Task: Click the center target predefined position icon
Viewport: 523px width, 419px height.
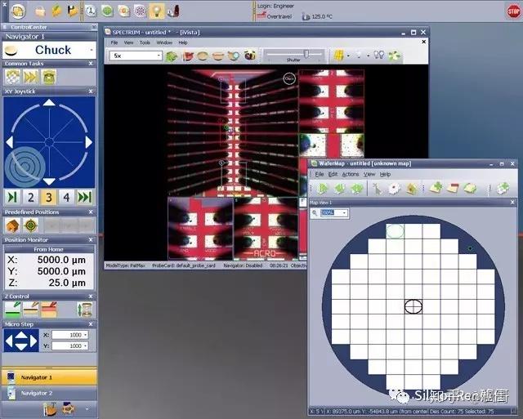Action: 30,225
